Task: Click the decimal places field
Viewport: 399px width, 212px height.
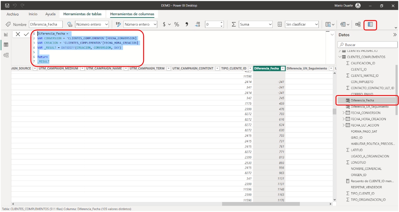Action: [212, 24]
